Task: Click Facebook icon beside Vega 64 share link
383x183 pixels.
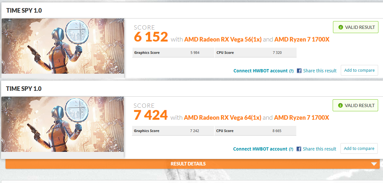Action: 299,149
